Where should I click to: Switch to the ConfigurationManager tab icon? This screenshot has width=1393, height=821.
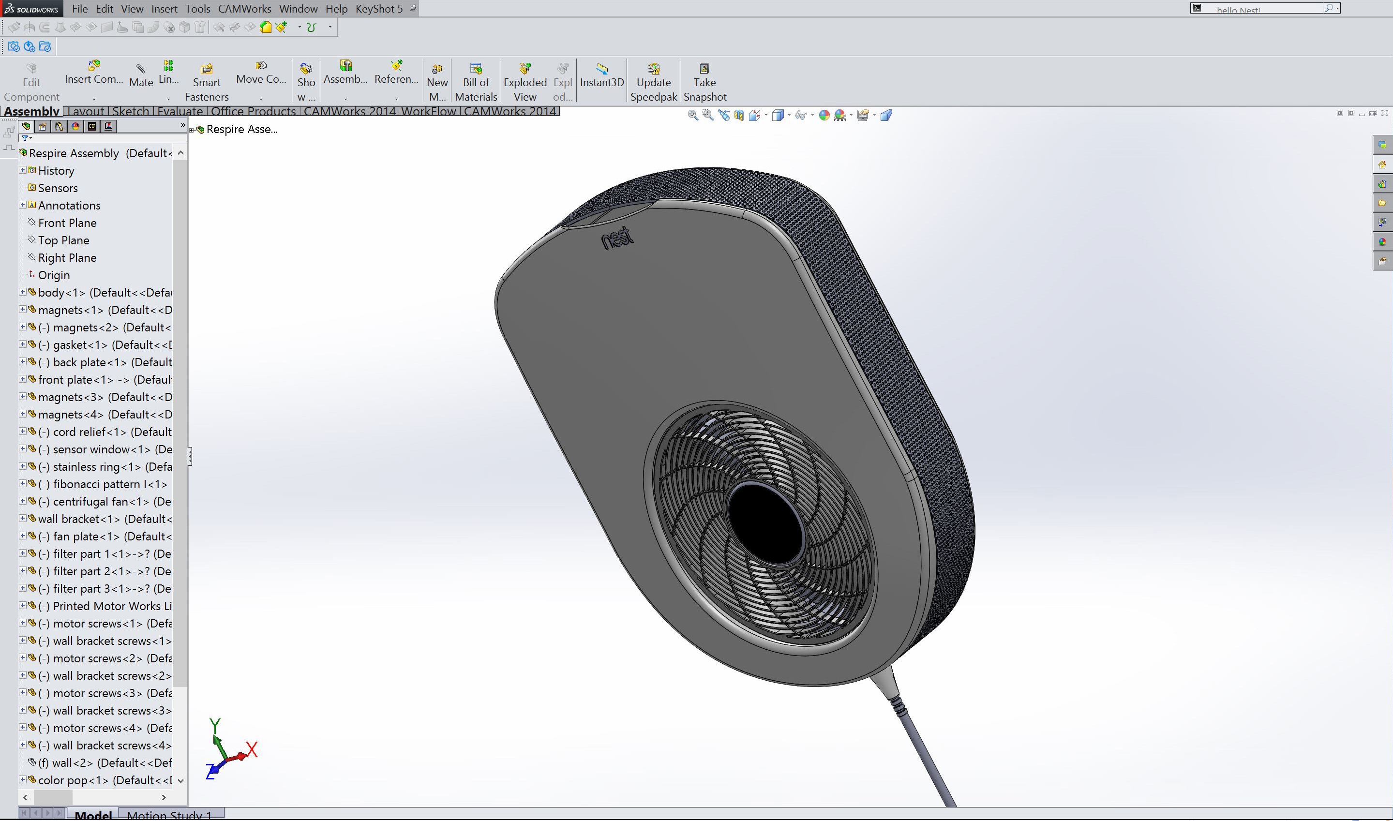58,126
